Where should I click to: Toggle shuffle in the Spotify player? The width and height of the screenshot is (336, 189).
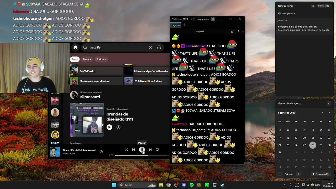coord(126,150)
